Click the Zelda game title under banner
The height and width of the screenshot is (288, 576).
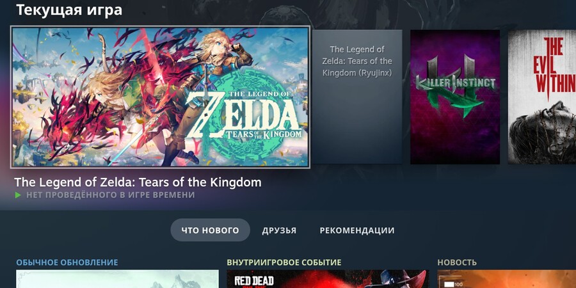tap(138, 182)
